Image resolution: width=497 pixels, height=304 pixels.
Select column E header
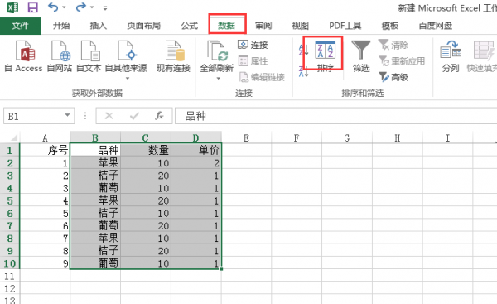(246, 138)
